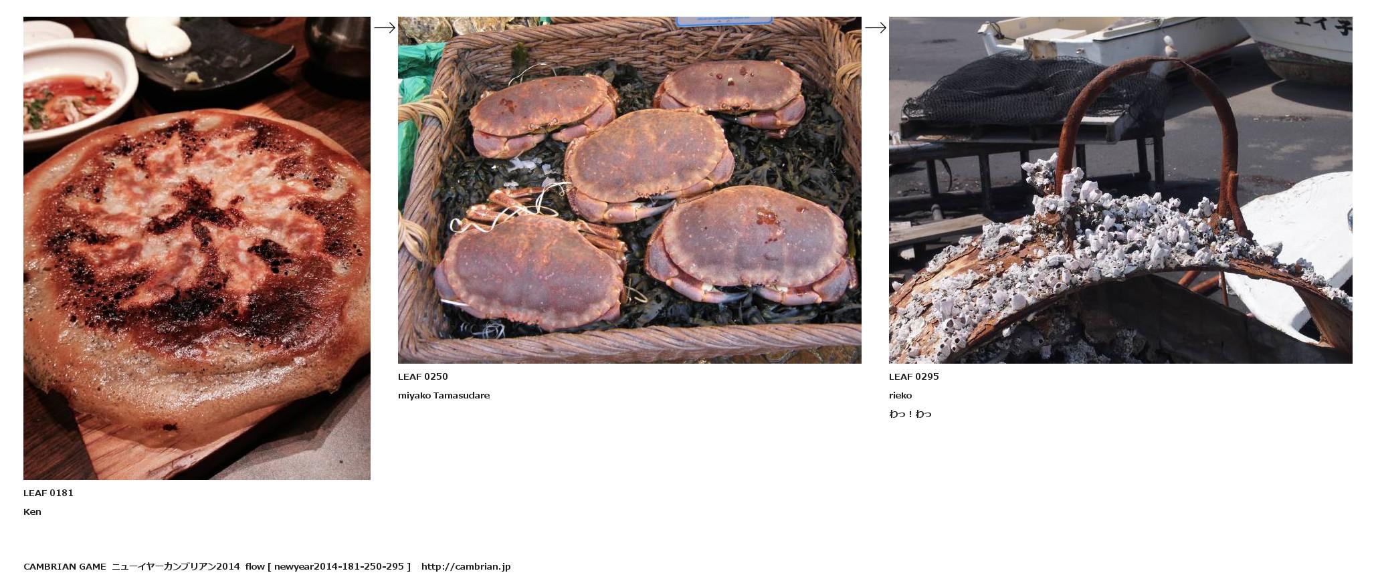Open the crabs in basket photo

(629, 190)
